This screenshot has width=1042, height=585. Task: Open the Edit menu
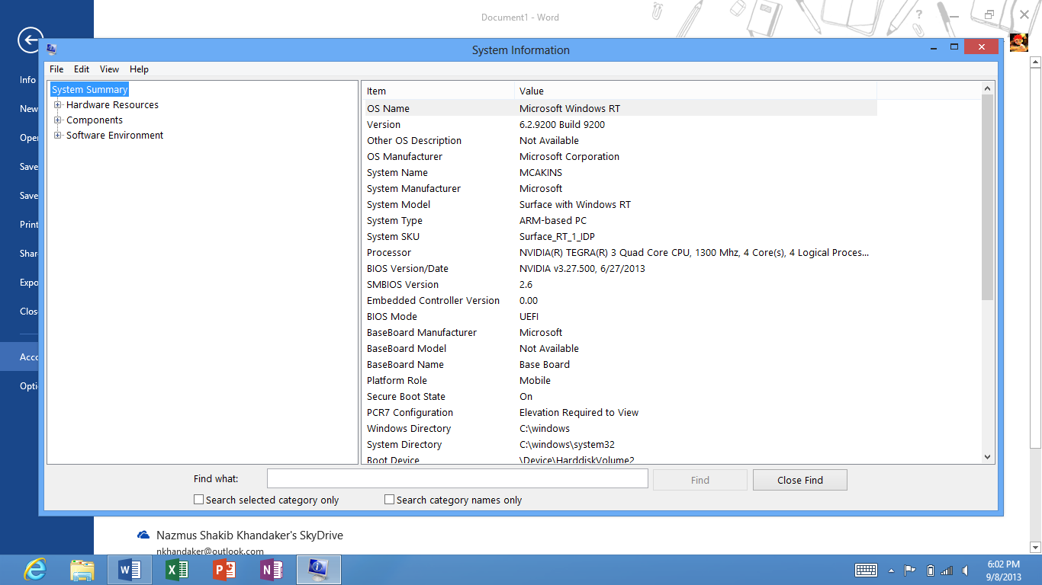81,69
